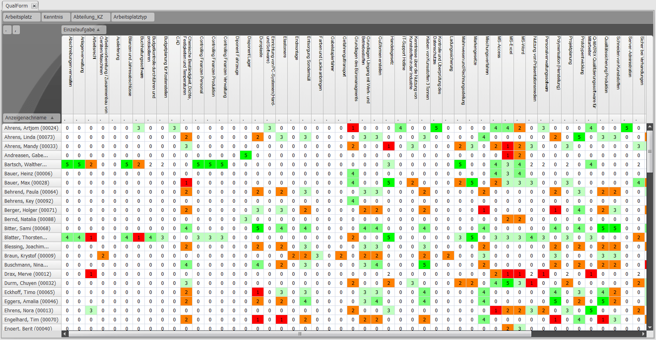The height and width of the screenshot is (340, 656).
Task: Click the vertical scrollbar down arrow
Action: pyautogui.click(x=650, y=327)
